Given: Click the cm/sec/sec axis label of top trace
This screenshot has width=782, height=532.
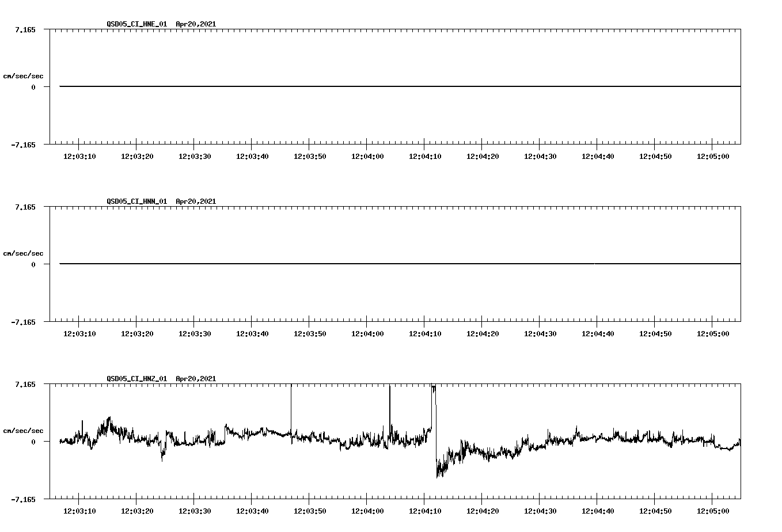Looking at the screenshot, I should click(24, 75).
